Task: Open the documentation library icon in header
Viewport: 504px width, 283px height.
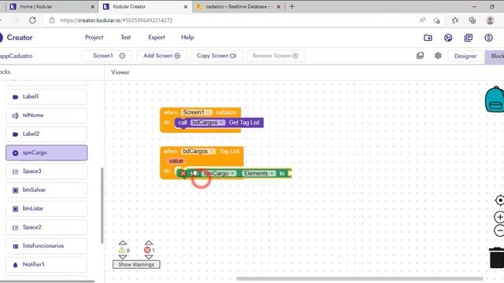Action: click(469, 38)
